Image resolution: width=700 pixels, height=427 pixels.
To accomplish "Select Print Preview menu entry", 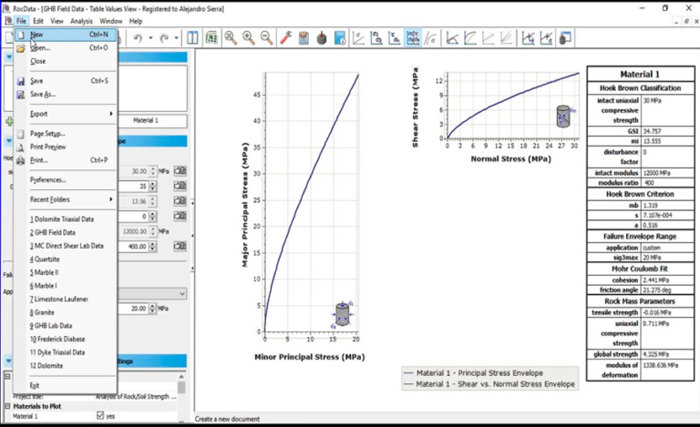I will coord(66,147).
